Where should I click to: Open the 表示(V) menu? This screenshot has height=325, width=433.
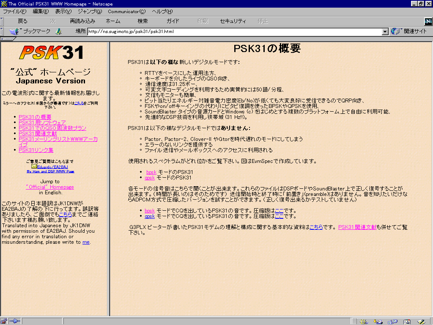[63, 11]
